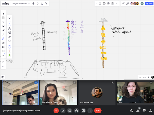This screenshot has height=115, width=154.
Task: Toggle camera in Google Meet
Action: click(x=63, y=110)
